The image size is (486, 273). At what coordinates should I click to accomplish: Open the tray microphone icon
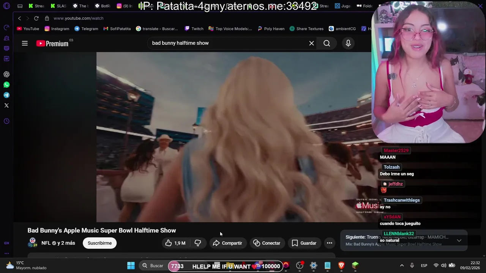coord(412,265)
